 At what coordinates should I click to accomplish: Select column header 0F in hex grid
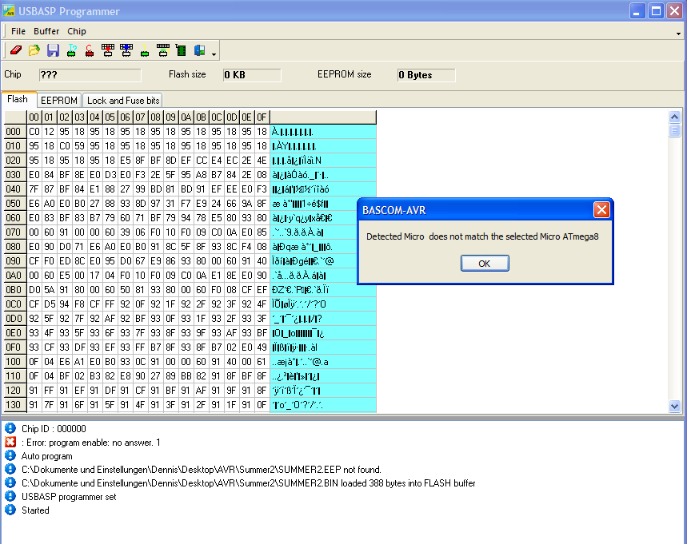(x=262, y=117)
